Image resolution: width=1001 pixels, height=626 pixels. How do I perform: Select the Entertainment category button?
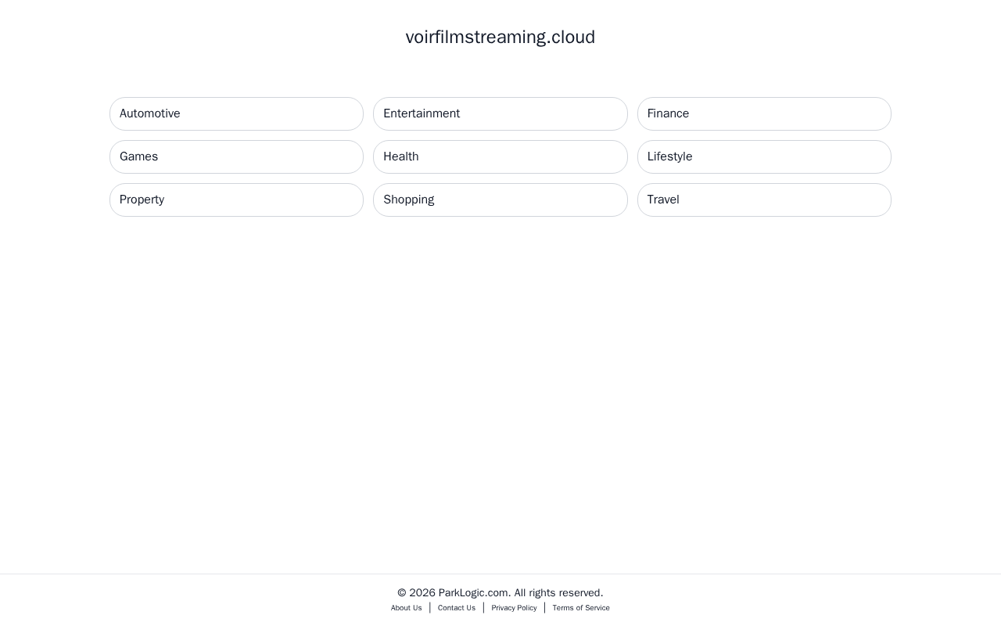(500, 113)
